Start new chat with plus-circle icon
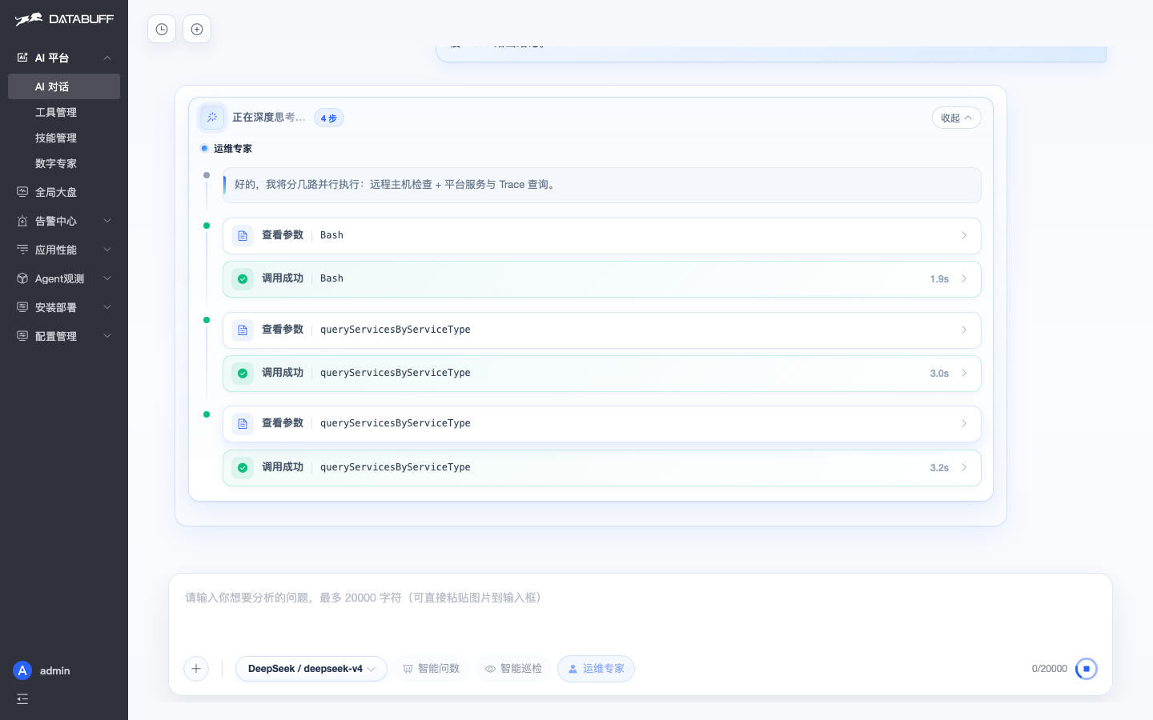Image resolution: width=1153 pixels, height=720 pixels. click(x=197, y=30)
